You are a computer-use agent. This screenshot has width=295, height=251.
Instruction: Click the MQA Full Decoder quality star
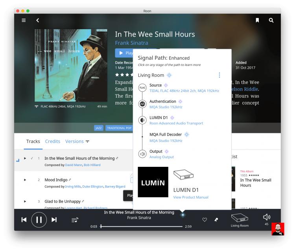click(x=186, y=135)
